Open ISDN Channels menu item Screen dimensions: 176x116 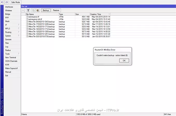point(11,61)
